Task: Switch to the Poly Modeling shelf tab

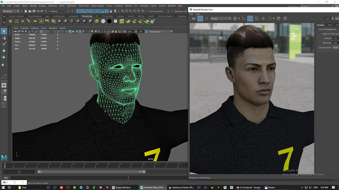Action: [35, 16]
